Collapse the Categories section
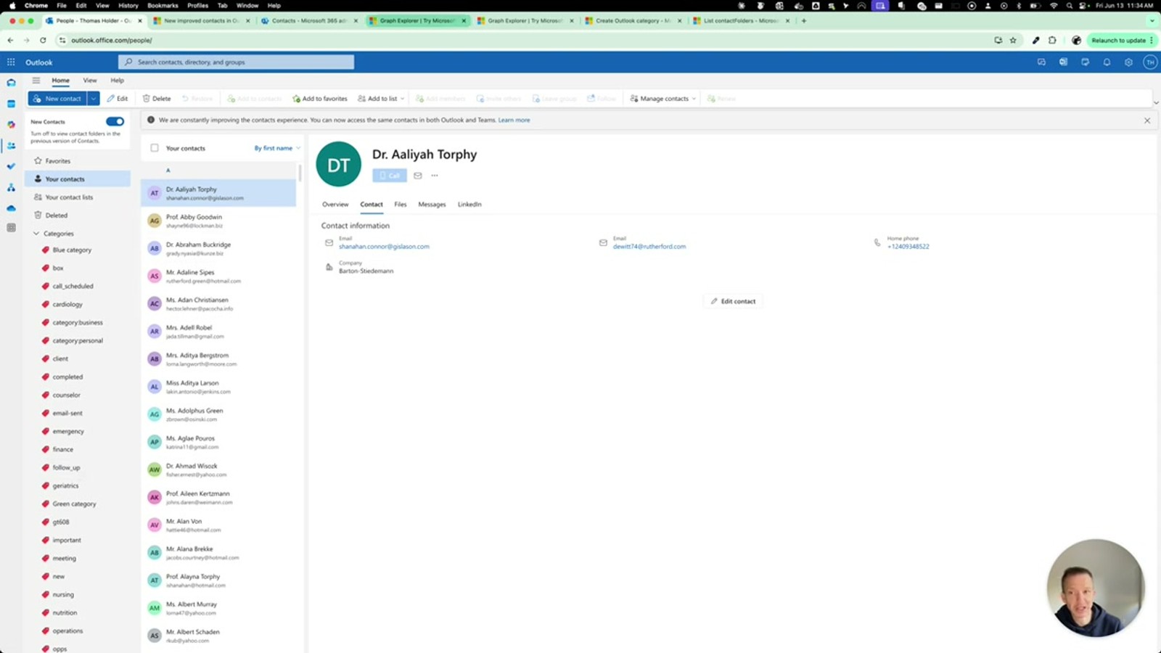 pos(36,234)
